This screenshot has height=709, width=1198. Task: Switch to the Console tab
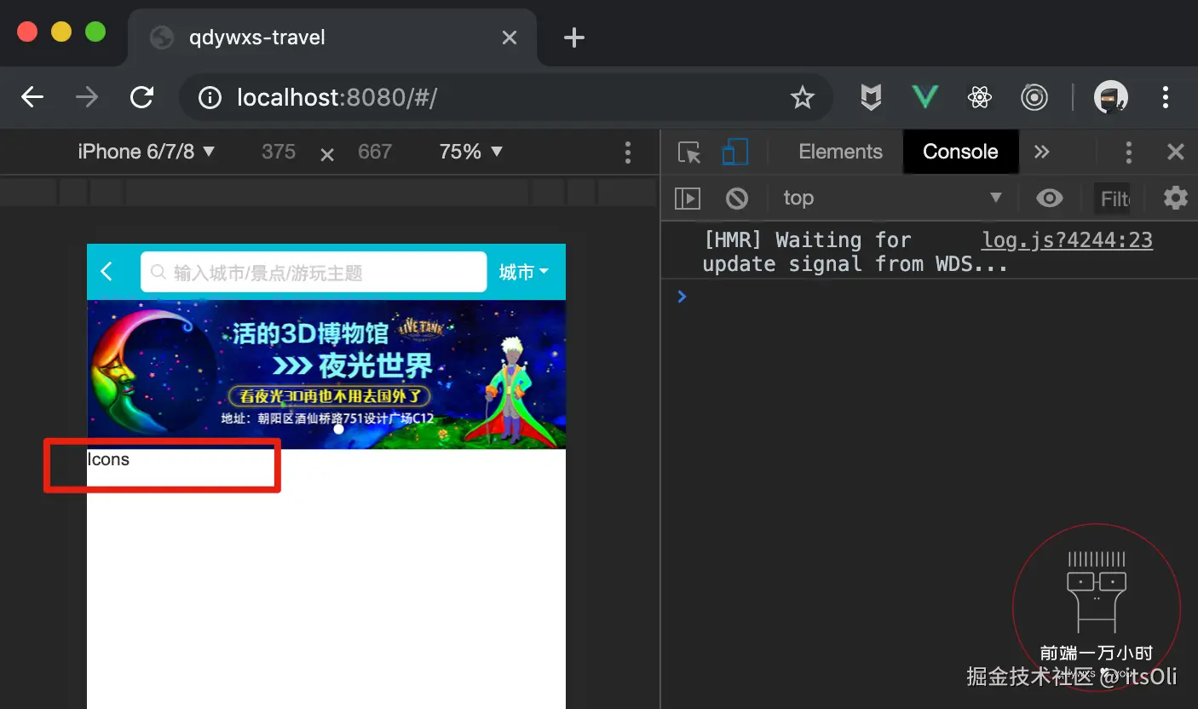pyautogui.click(x=960, y=152)
